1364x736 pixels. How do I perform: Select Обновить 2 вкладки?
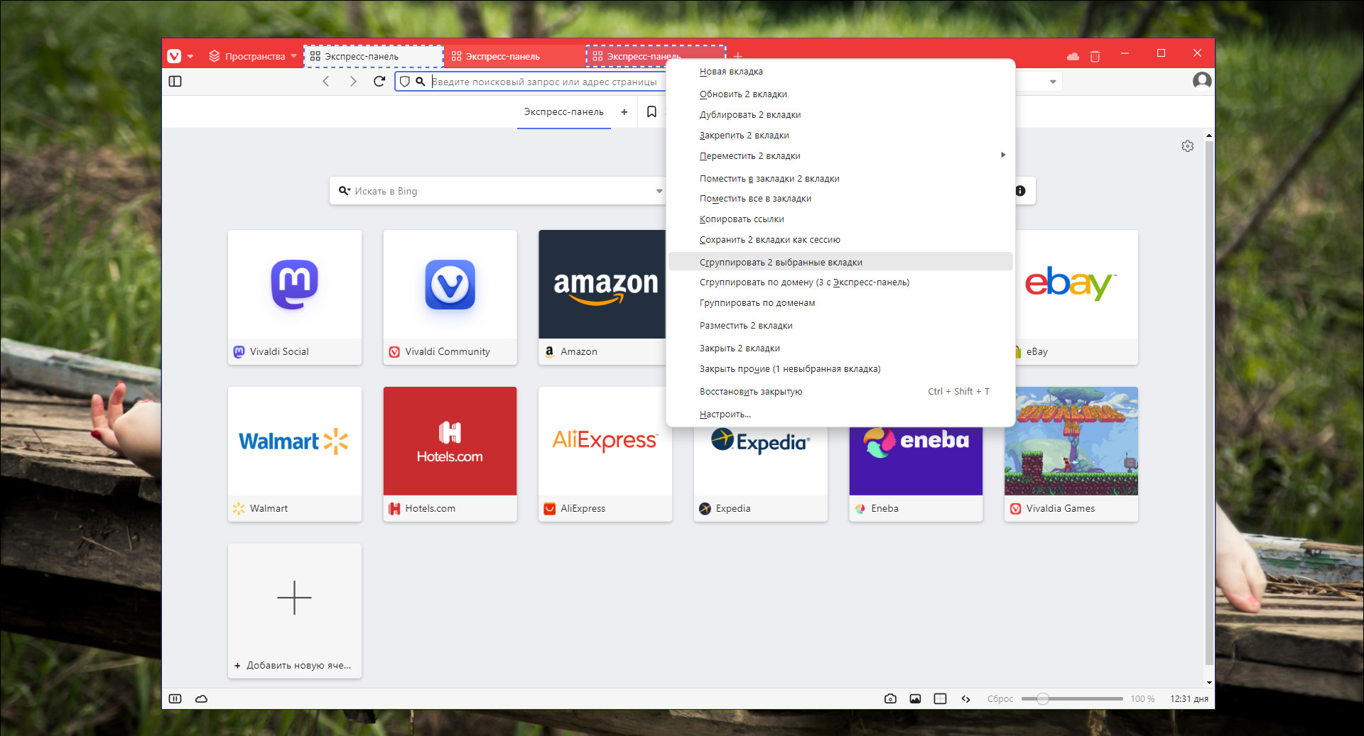click(x=840, y=94)
